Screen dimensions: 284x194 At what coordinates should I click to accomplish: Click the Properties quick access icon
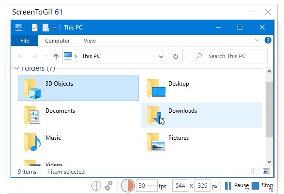tap(35, 28)
